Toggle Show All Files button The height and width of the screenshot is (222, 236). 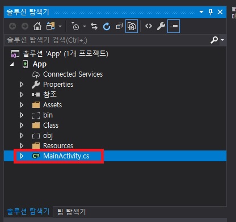(x=132, y=26)
